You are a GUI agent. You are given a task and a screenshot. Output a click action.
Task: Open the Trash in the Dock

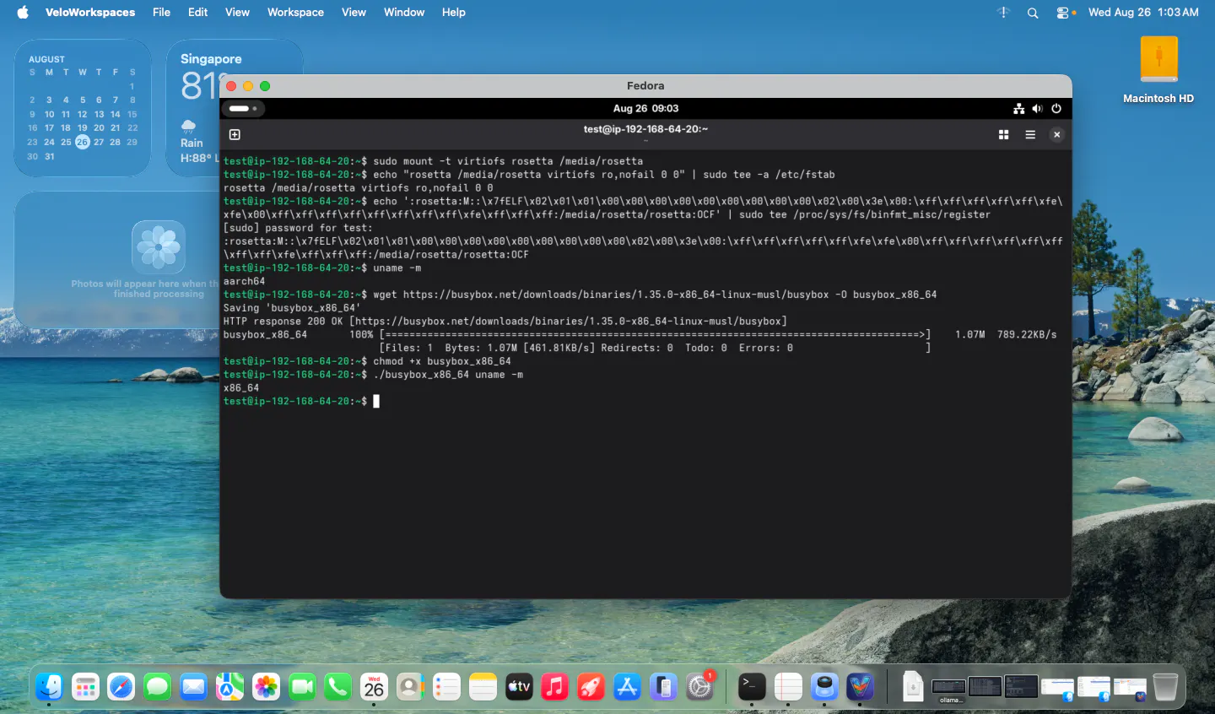[1165, 687]
